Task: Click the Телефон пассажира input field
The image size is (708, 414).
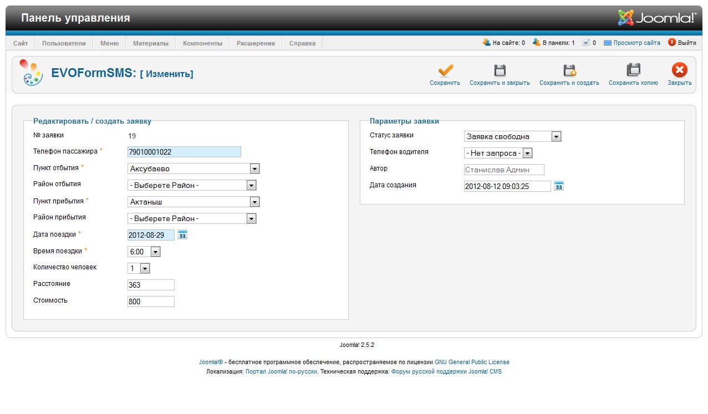Action: (x=184, y=152)
